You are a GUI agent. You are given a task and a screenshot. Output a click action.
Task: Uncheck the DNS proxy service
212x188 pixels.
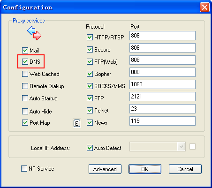[25, 61]
